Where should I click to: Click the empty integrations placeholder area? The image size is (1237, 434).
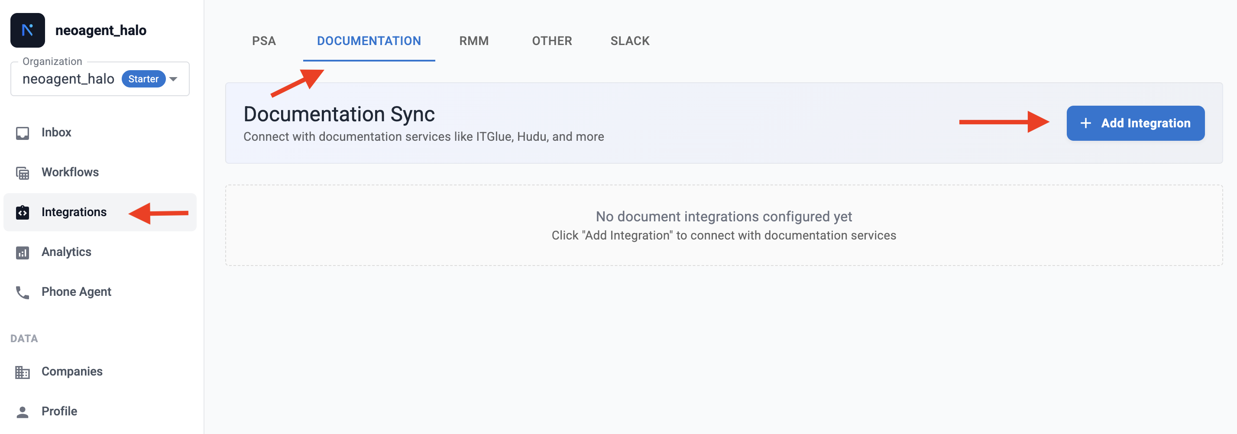click(724, 225)
